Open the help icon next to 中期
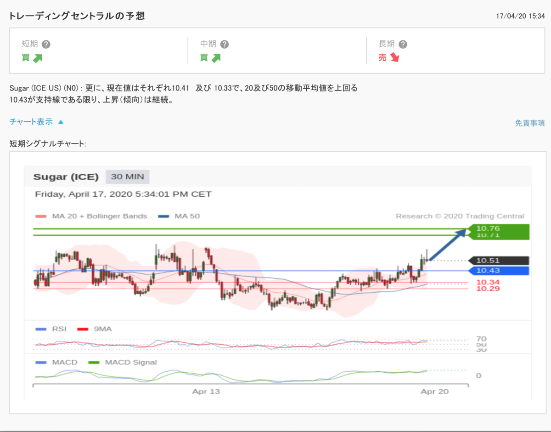Viewport: 551px width, 432px height. [x=224, y=45]
